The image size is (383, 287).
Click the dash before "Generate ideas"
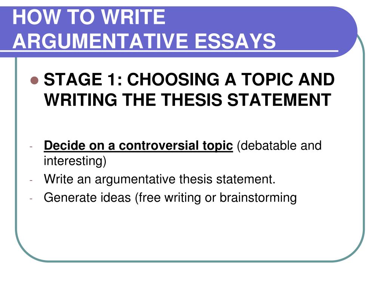(31, 199)
